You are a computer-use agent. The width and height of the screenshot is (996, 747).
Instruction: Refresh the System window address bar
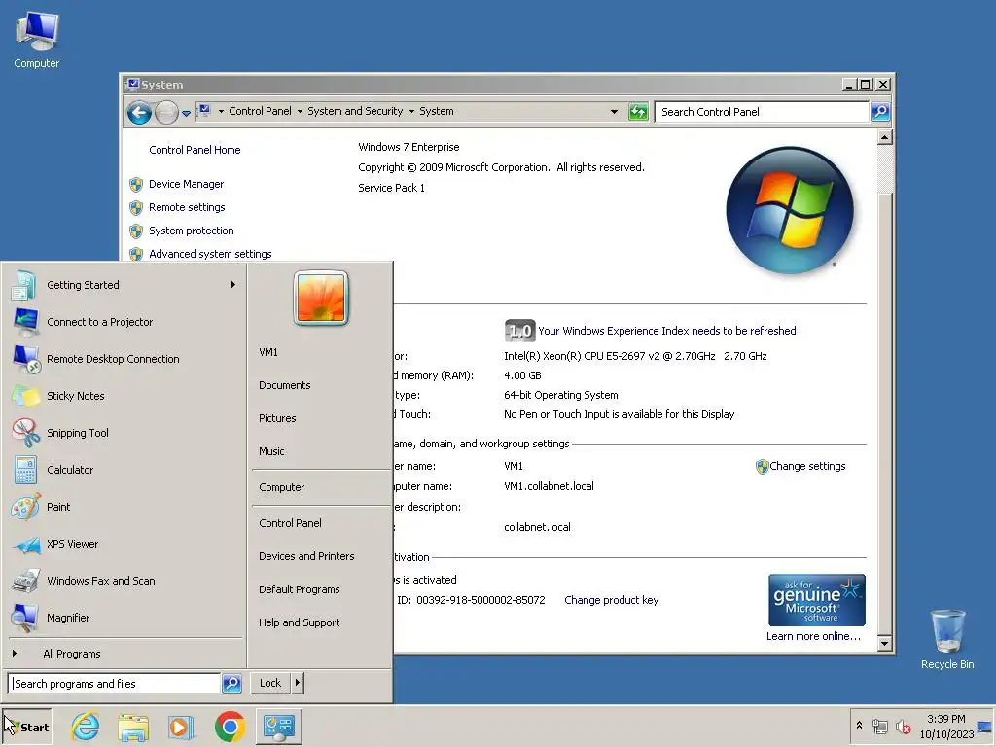click(x=638, y=112)
